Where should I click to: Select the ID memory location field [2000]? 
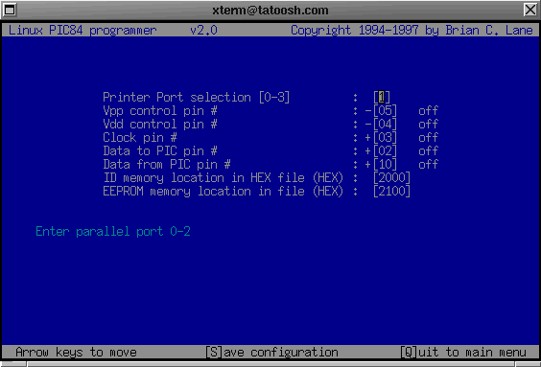click(391, 178)
